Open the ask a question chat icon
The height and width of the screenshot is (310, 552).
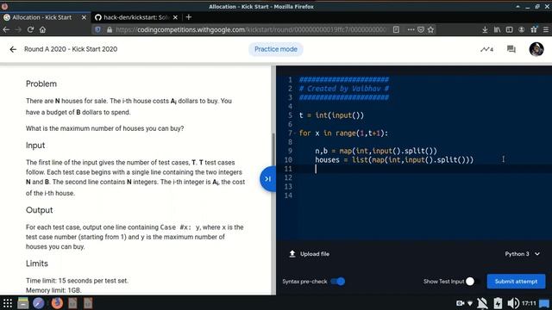511,49
